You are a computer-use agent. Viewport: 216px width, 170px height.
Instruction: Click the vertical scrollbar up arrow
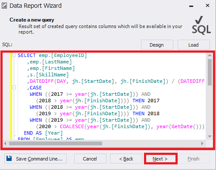click(x=210, y=55)
